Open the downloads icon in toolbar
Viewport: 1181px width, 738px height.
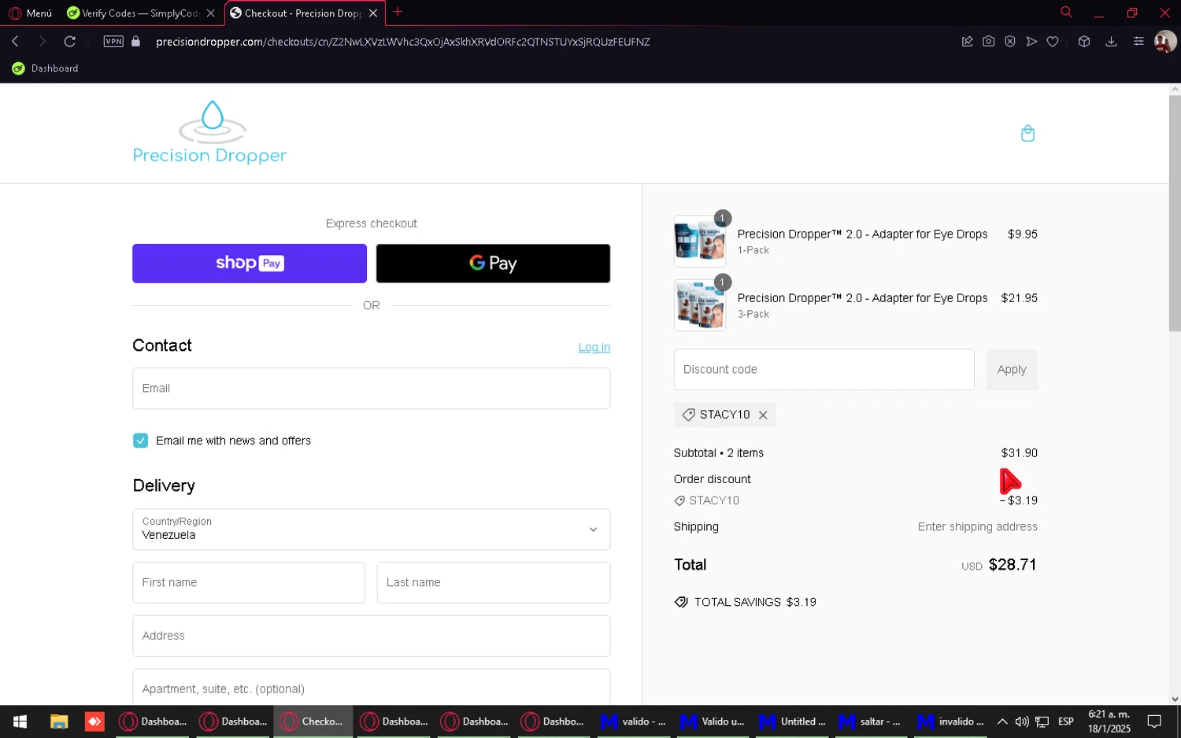click(x=1111, y=42)
